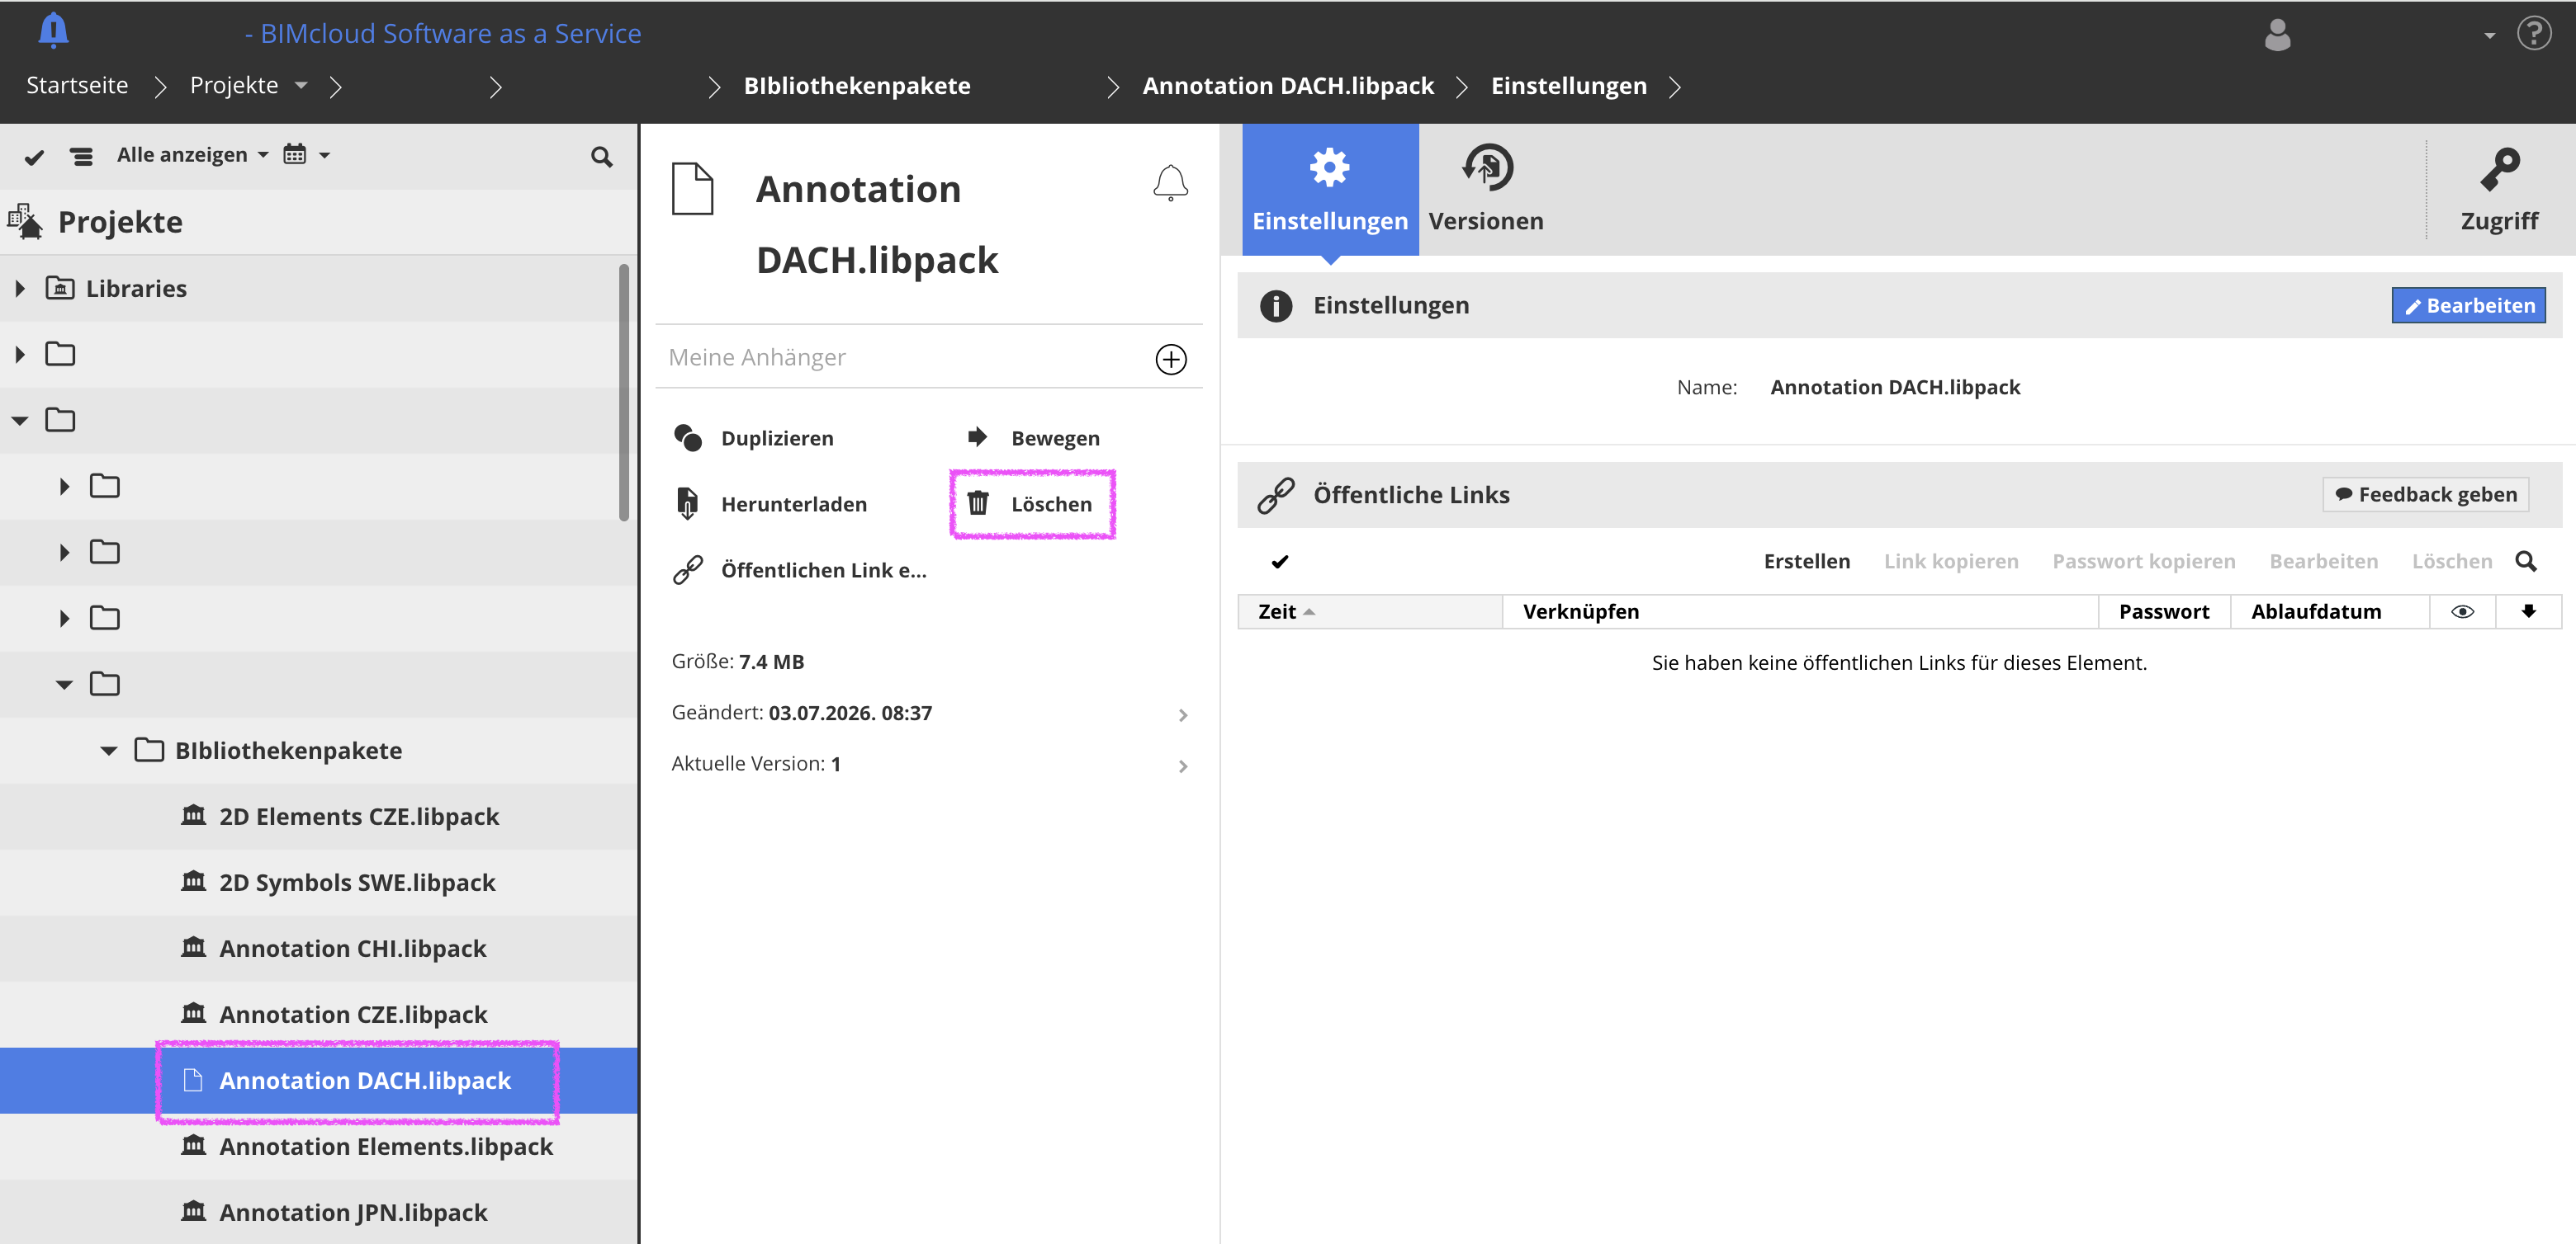The image size is (2576, 1244).
Task: Open the user menu dropdown arrow
Action: pos(2489,36)
